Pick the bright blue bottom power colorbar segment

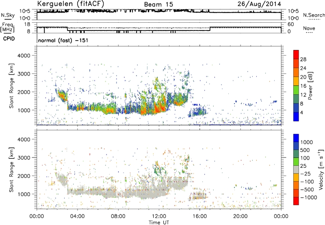pos(296,117)
